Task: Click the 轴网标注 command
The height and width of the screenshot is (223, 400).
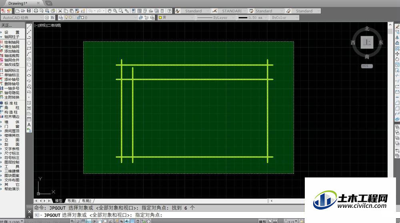Action: (12, 71)
